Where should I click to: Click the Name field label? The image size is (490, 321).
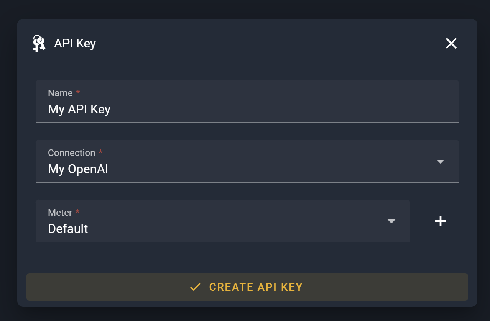(x=60, y=93)
